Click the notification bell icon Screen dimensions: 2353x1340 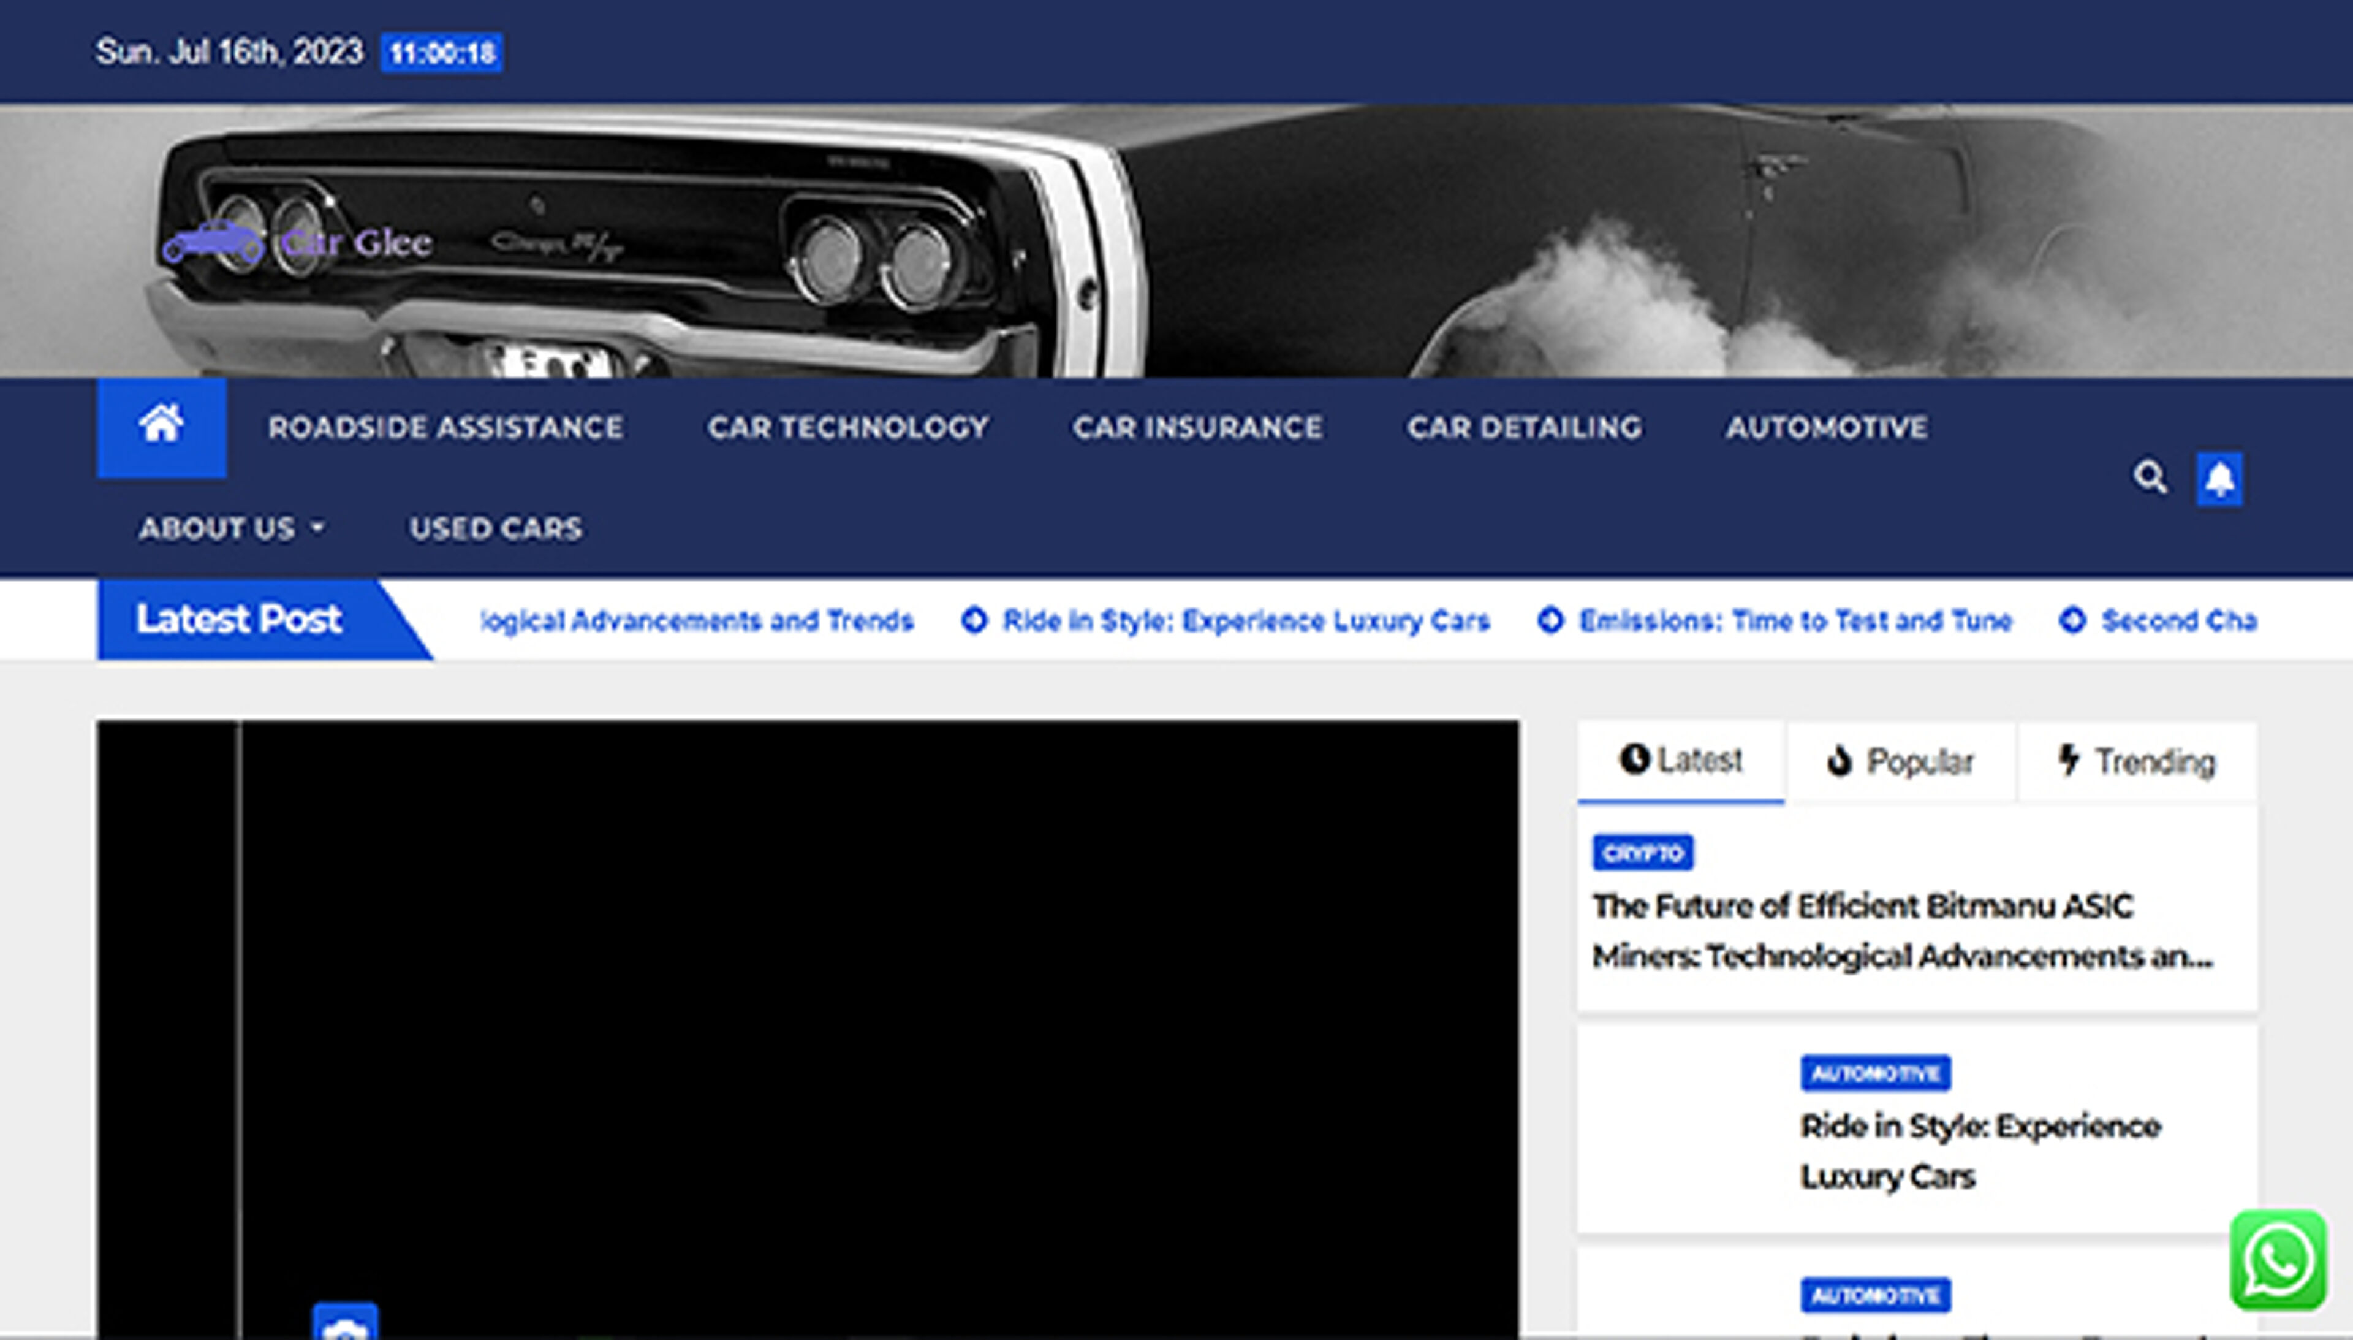click(2219, 479)
